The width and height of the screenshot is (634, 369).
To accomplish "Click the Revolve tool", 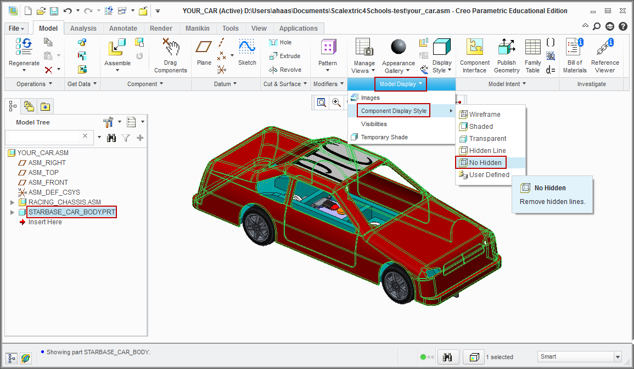I will click(x=285, y=70).
